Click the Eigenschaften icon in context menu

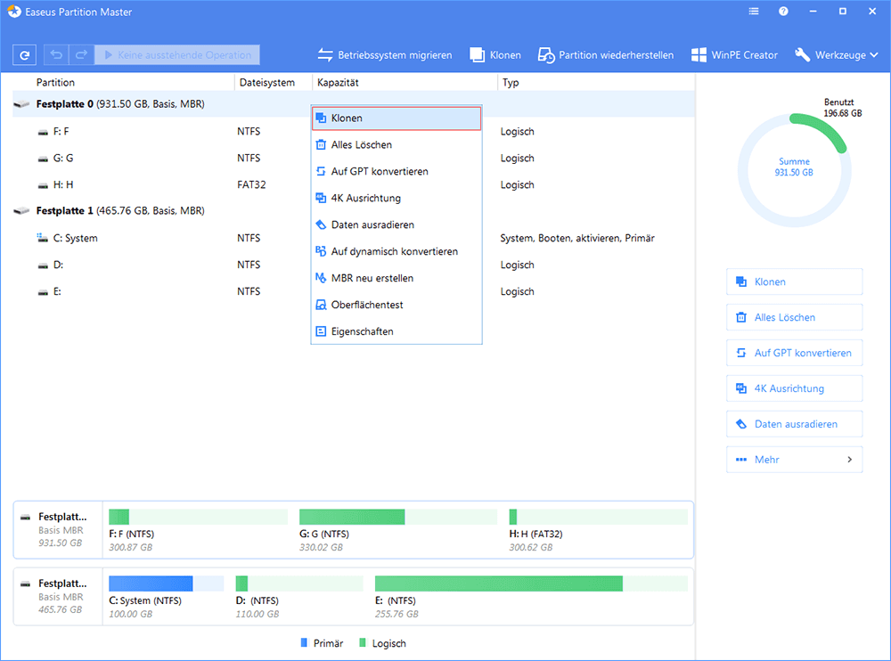(x=321, y=331)
